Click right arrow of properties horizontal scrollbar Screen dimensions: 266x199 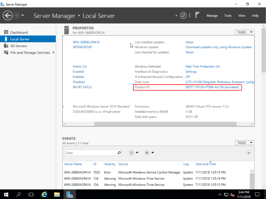[252, 124]
